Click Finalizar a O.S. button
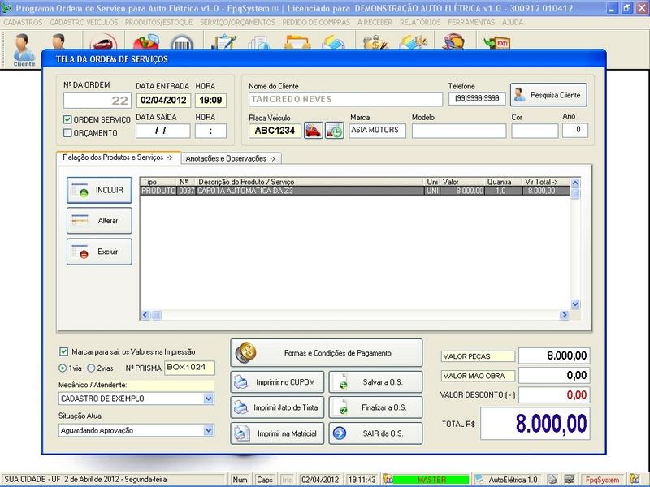The height and width of the screenshot is (487, 650). pos(376,407)
